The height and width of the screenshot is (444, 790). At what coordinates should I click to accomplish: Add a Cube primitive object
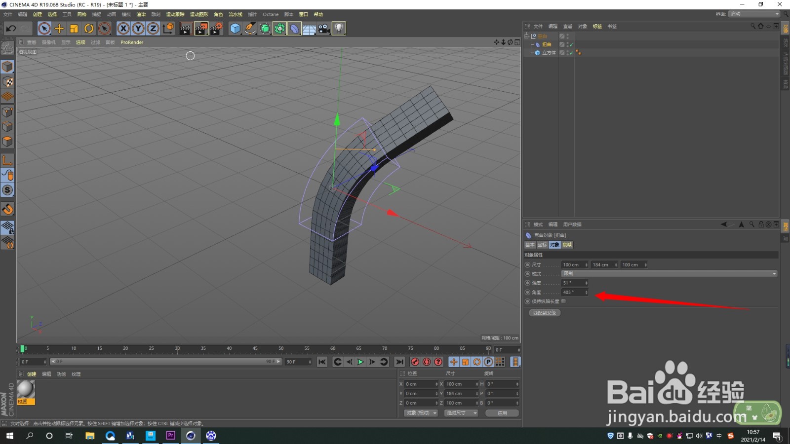pos(236,29)
